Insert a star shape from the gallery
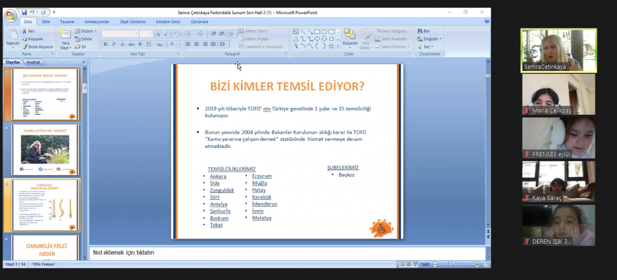This screenshot has height=280, width=617. [x=331, y=46]
